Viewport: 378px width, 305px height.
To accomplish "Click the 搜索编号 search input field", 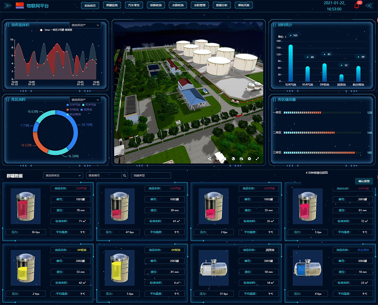I will 104,175.
